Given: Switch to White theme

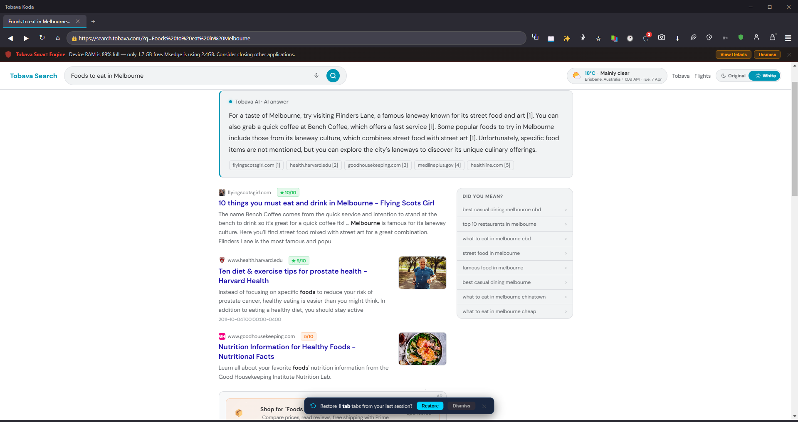Looking at the screenshot, I should coord(765,76).
